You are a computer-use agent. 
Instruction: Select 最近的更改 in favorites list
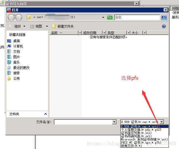pos(21,68)
